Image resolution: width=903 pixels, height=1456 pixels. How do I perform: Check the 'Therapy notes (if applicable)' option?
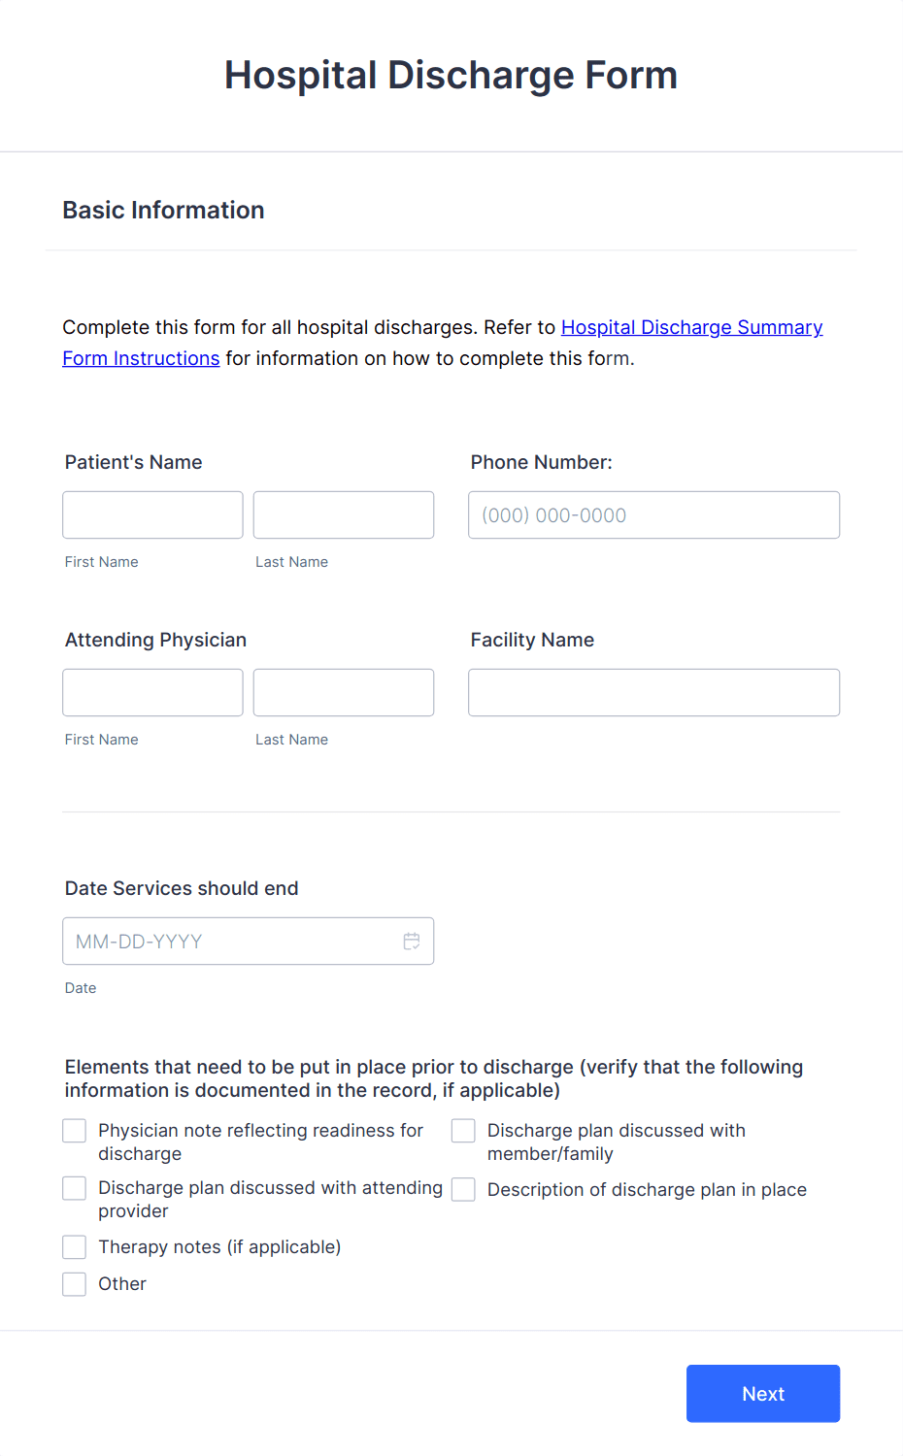(x=74, y=1246)
